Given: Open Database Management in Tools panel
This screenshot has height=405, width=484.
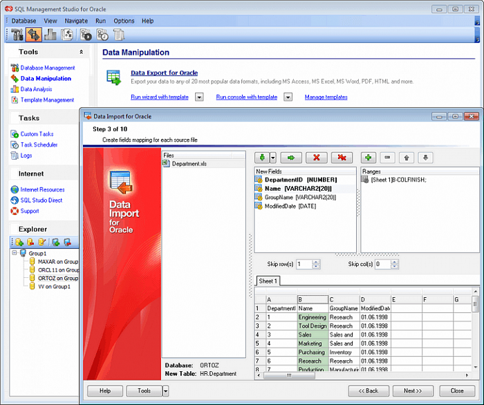Looking at the screenshot, I should click(48, 68).
